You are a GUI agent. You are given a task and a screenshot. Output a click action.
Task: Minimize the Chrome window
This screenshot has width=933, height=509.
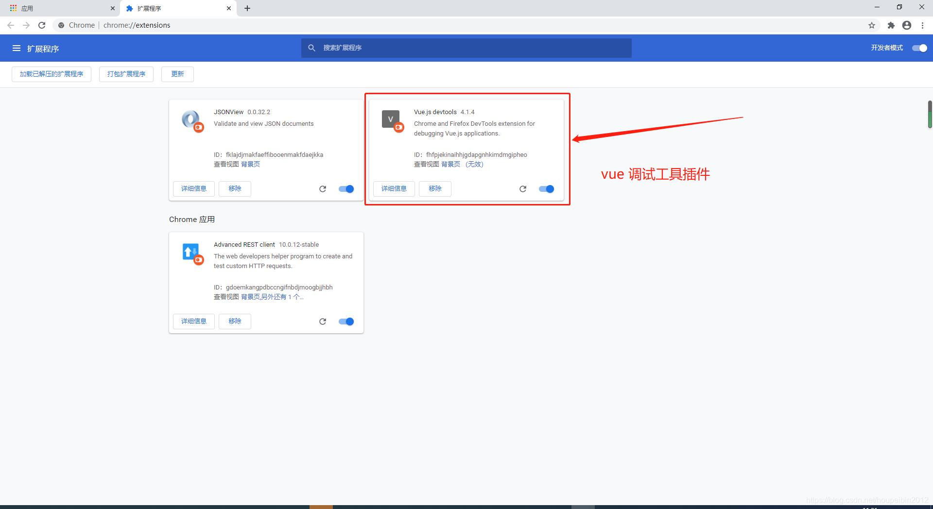coord(877,7)
